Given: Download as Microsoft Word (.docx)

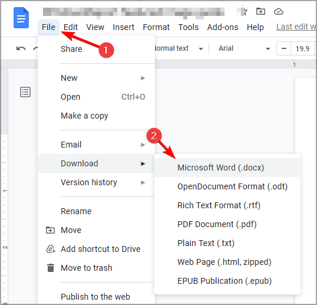Looking at the screenshot, I should (x=227, y=168).
